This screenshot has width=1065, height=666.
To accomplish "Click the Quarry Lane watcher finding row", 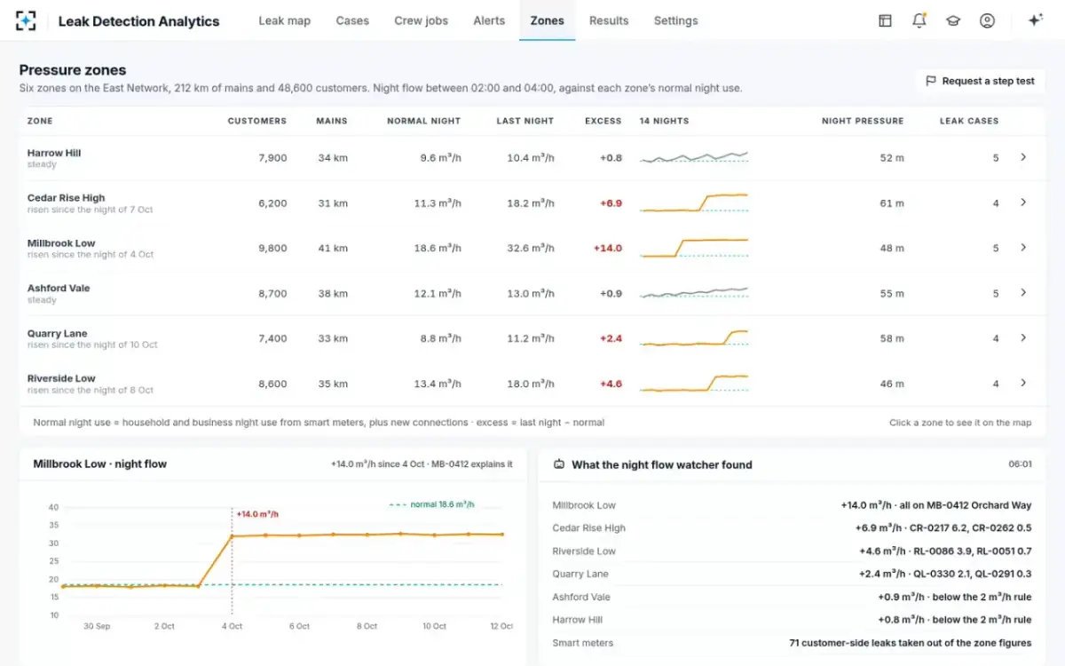I will (792, 575).
